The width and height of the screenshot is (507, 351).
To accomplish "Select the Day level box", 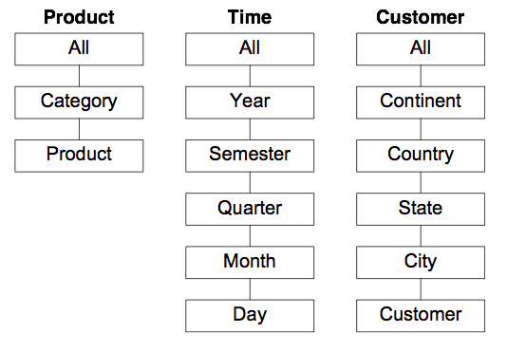I will click(250, 316).
